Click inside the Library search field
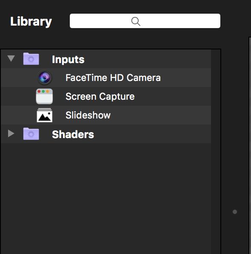This screenshot has width=251, height=254. [145, 21]
